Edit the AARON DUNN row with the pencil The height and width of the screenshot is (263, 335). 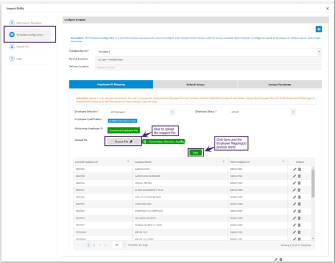[x=294, y=169]
